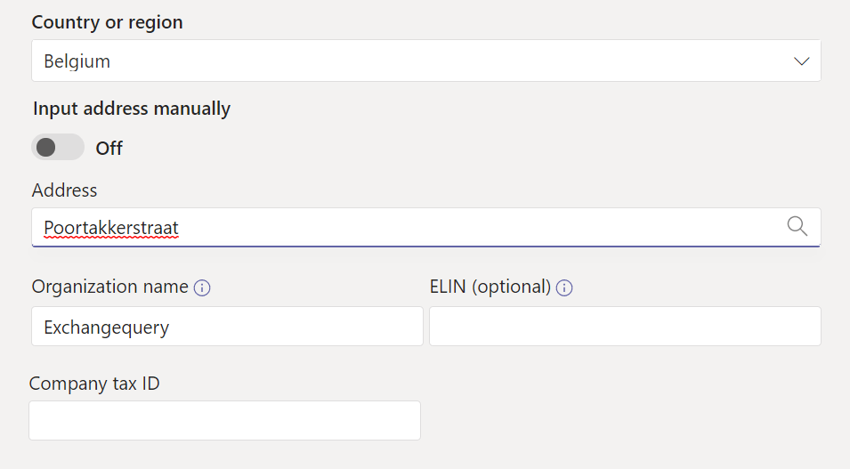Click the Input address manually heading
This screenshot has width=850, height=469.
[x=132, y=109]
